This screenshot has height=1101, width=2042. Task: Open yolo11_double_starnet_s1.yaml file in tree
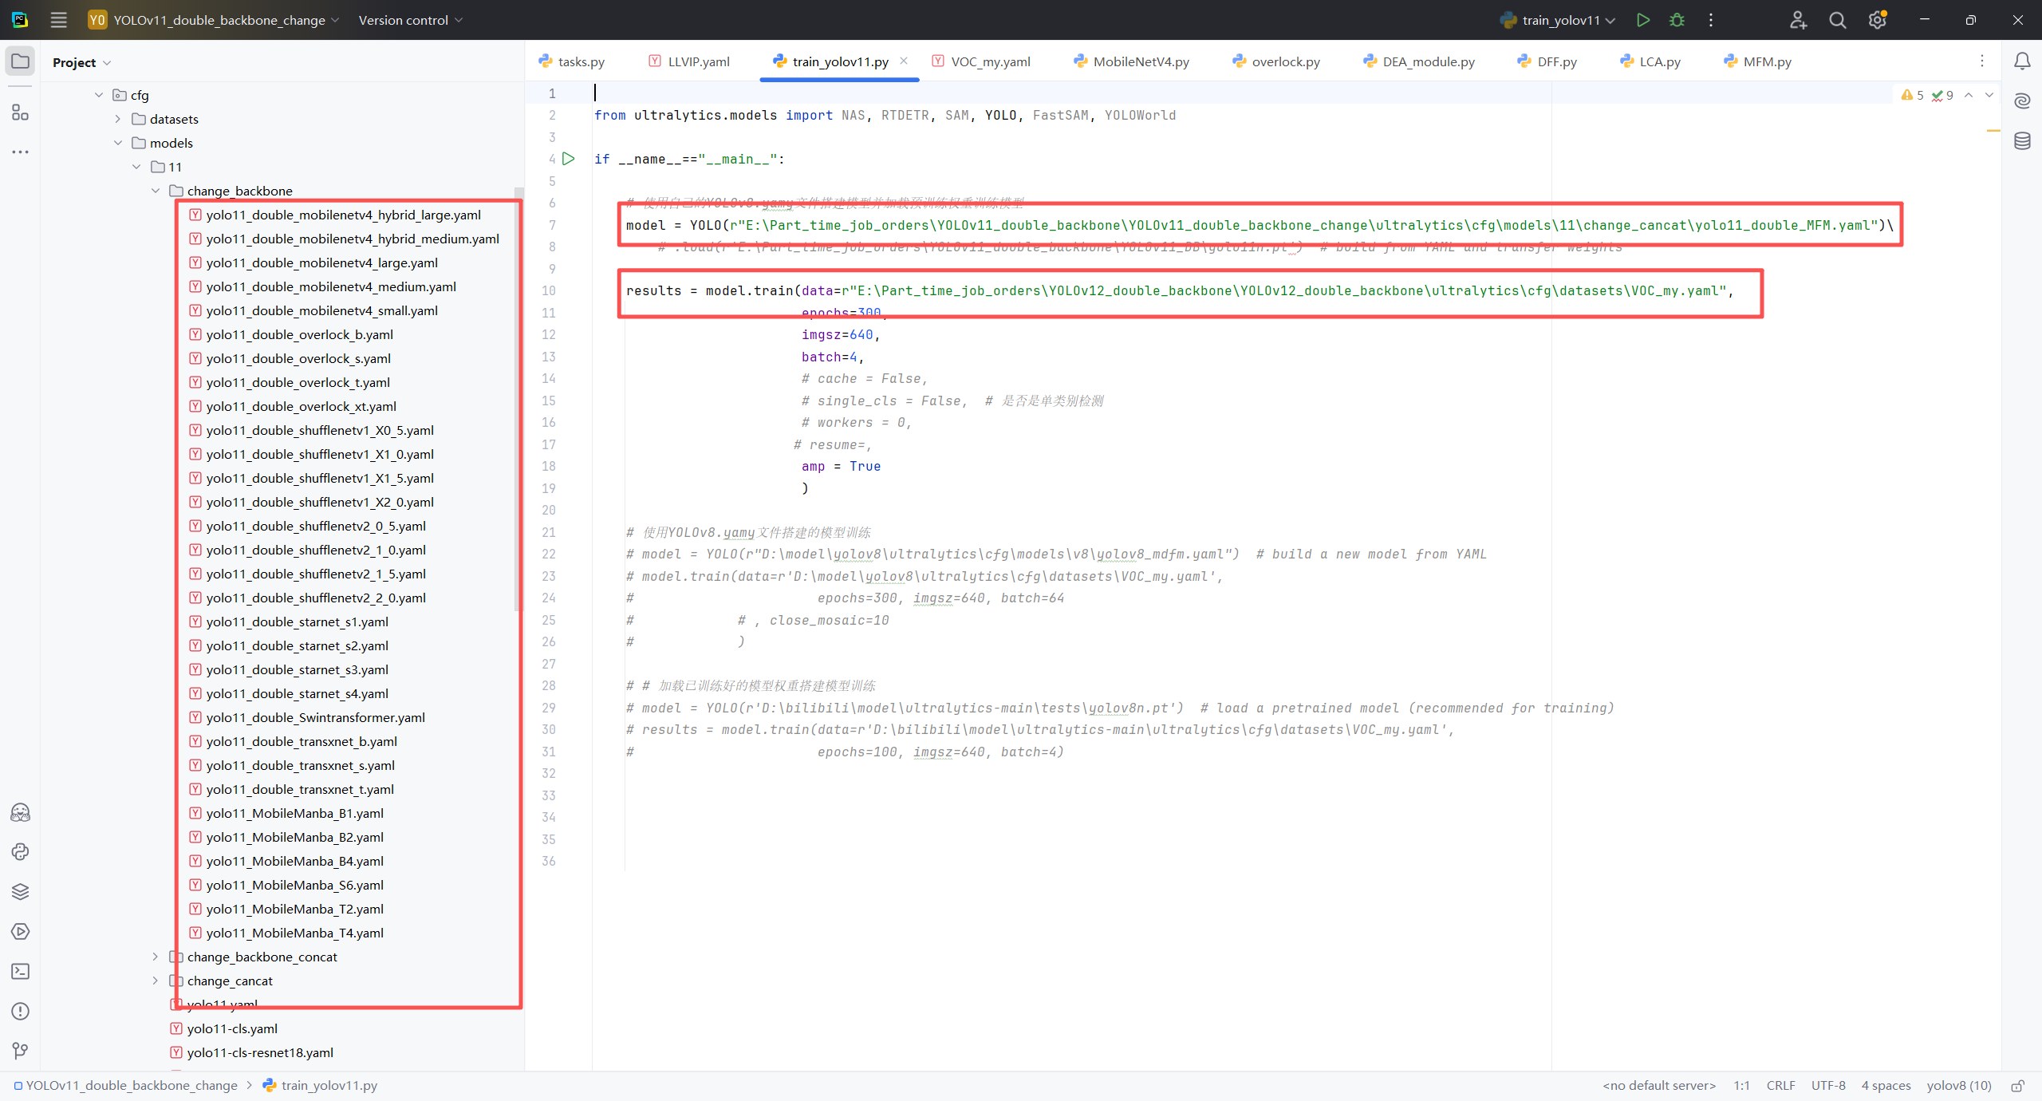point(297,622)
